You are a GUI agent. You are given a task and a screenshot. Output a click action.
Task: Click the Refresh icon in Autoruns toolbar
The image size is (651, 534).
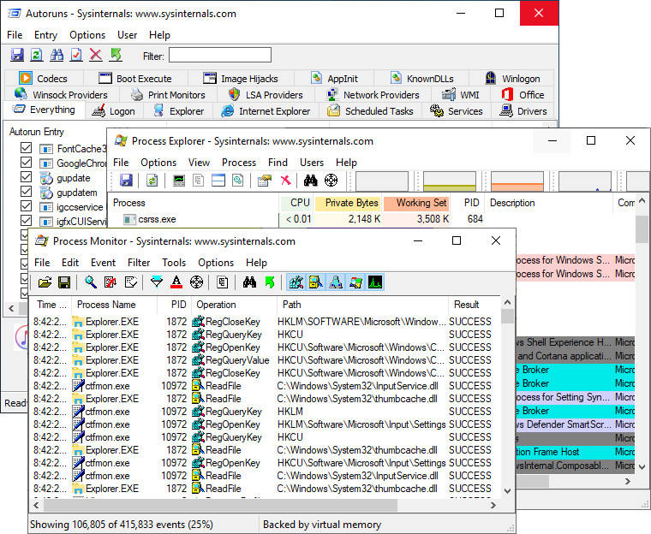[37, 55]
